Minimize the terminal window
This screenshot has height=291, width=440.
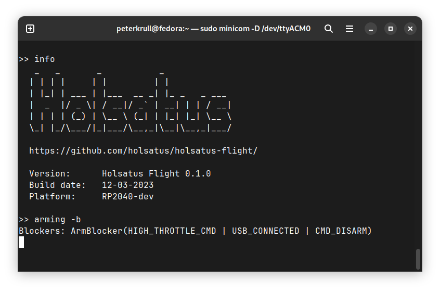[x=371, y=29]
